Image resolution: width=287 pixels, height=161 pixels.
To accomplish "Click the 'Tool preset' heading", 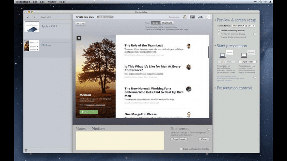I will 179,128.
